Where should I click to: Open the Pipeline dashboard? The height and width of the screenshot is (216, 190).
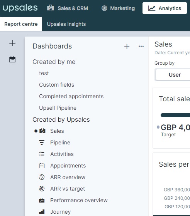click(x=60, y=142)
